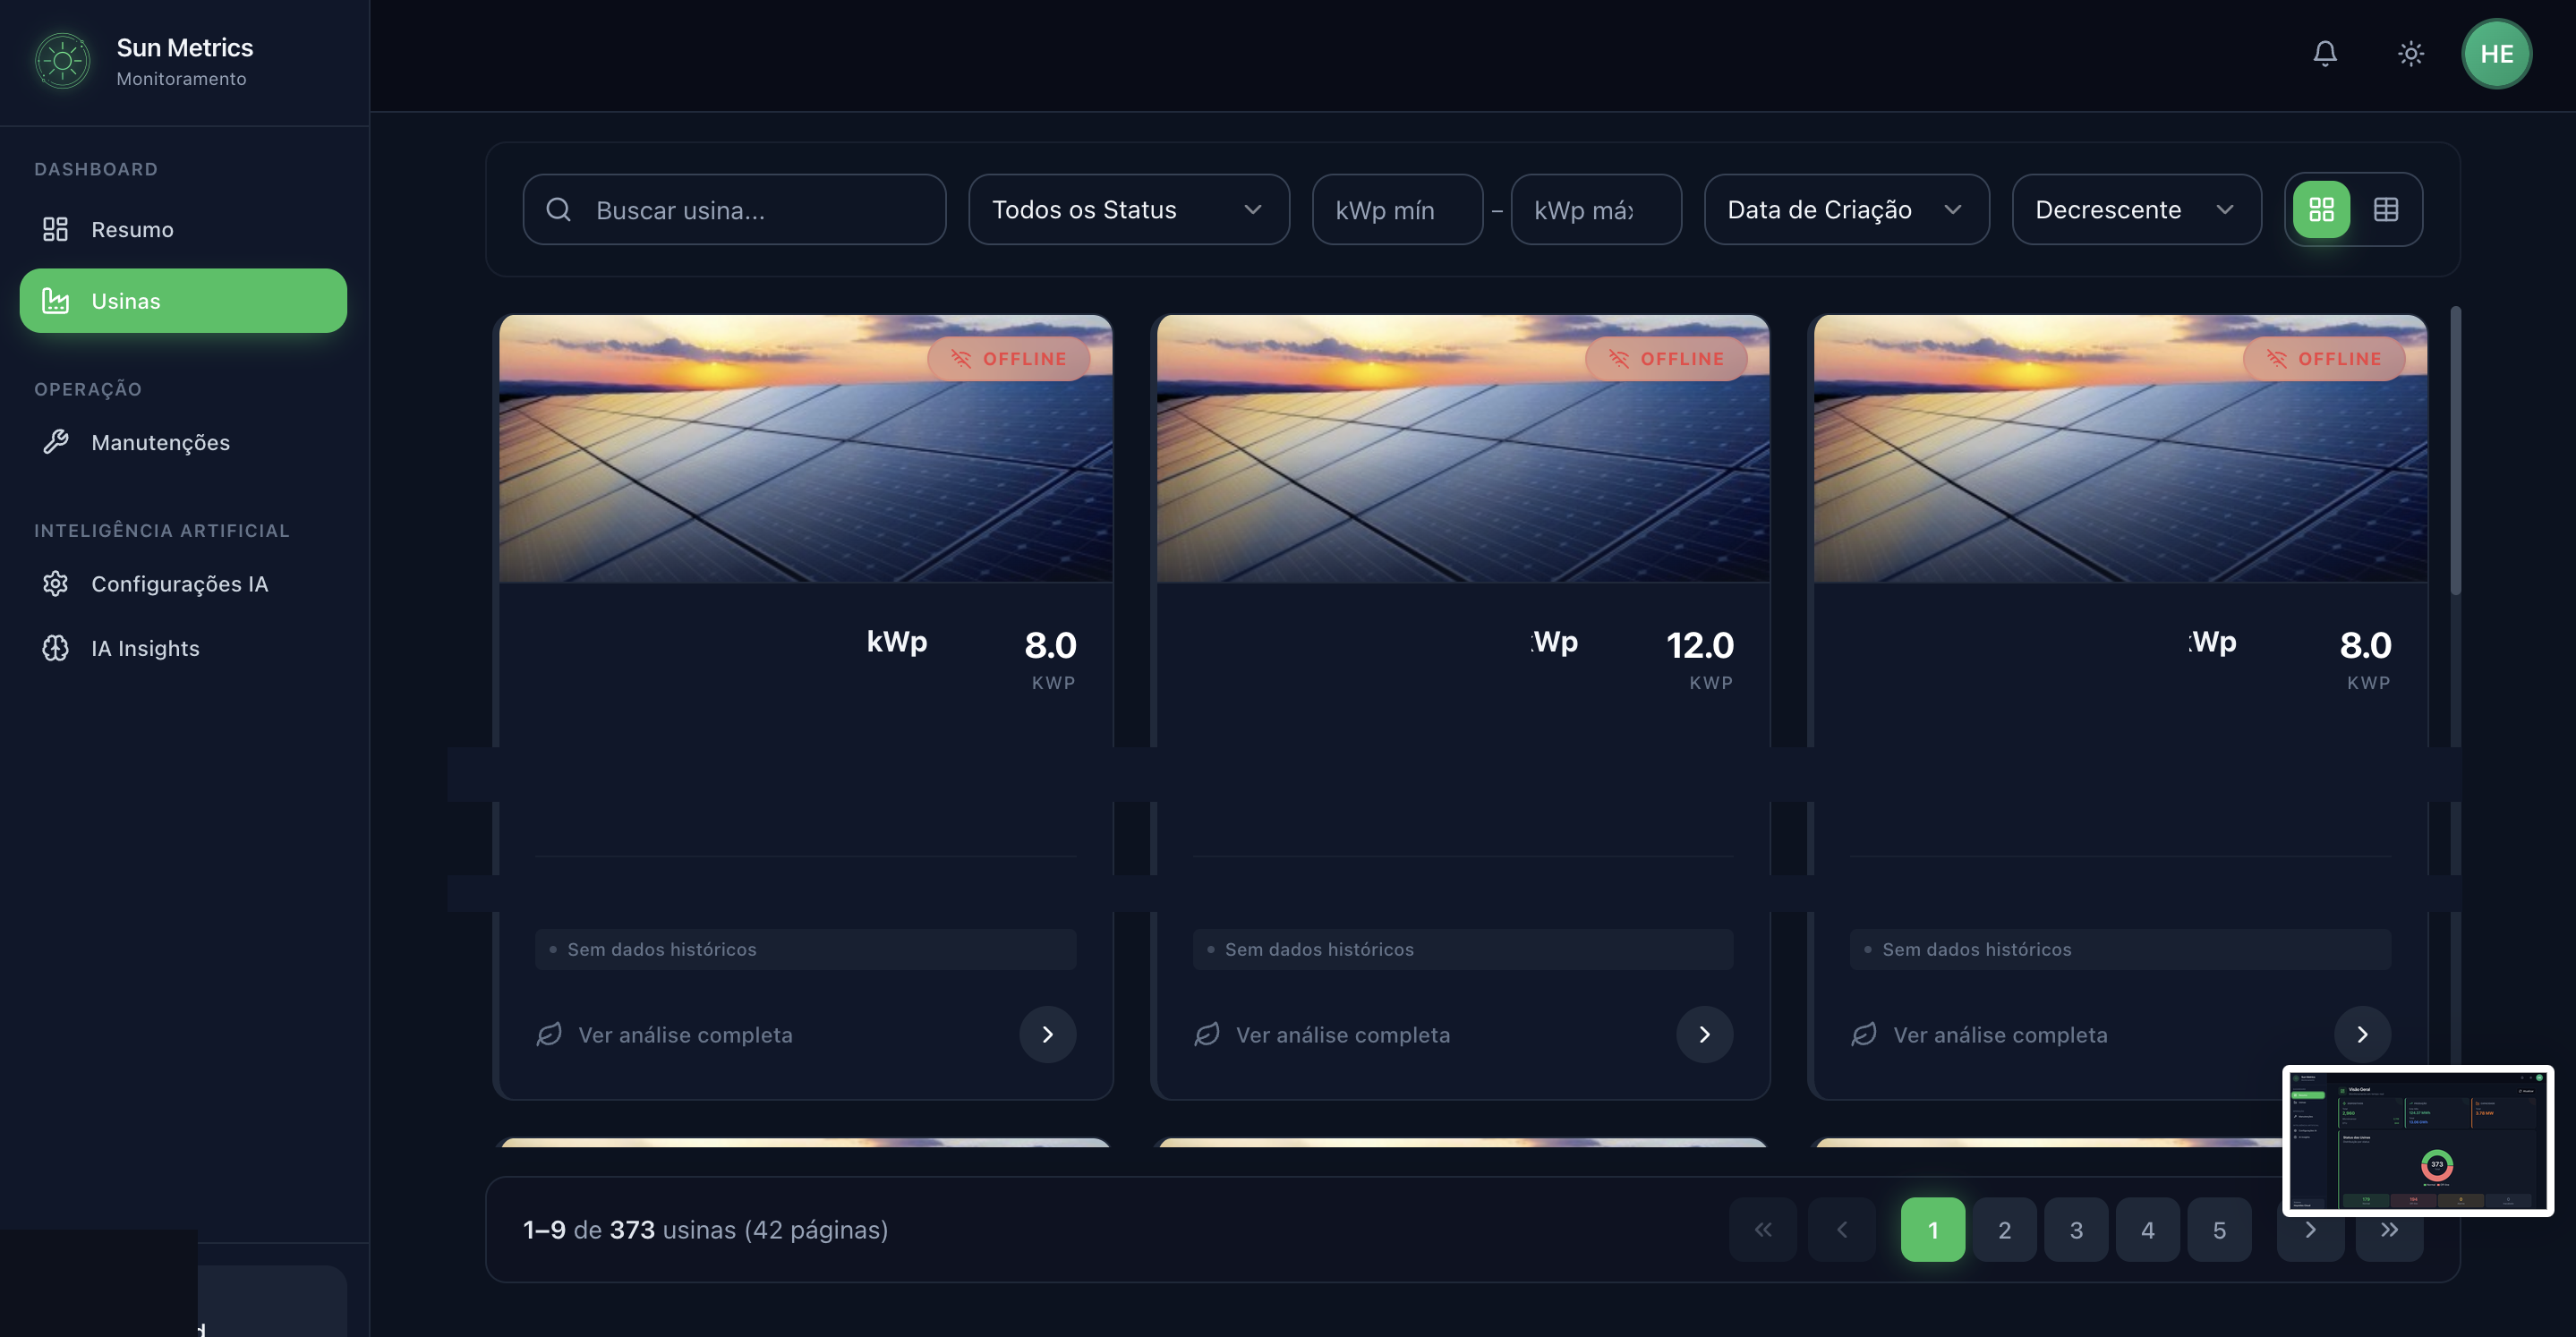Image resolution: width=2576 pixels, height=1337 pixels.
Task: Click the HE user avatar
Action: pos(2497,54)
